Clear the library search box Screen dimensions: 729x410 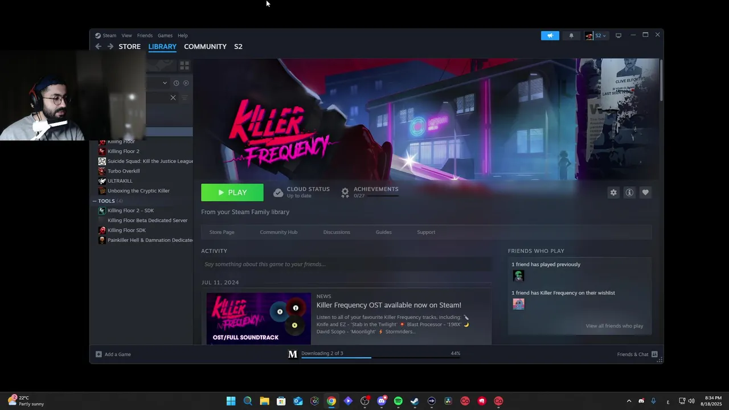(x=173, y=97)
